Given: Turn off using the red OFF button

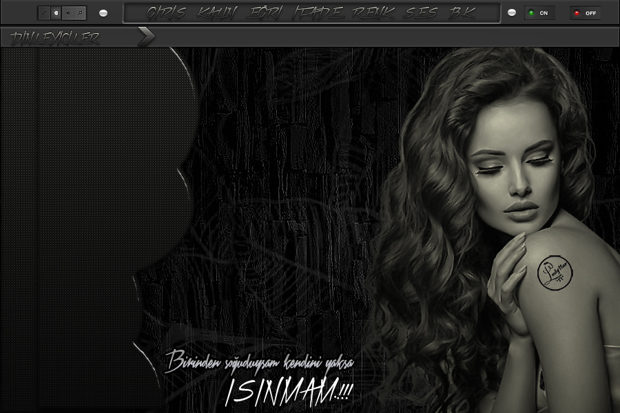Looking at the screenshot, I should tap(585, 13).
